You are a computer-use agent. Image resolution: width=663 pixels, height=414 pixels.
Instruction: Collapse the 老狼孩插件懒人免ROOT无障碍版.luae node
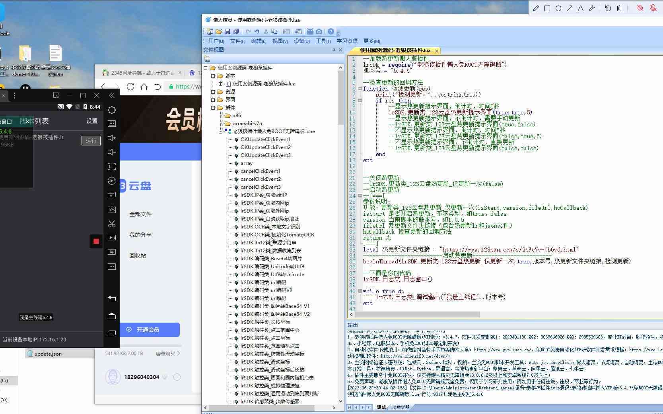220,131
